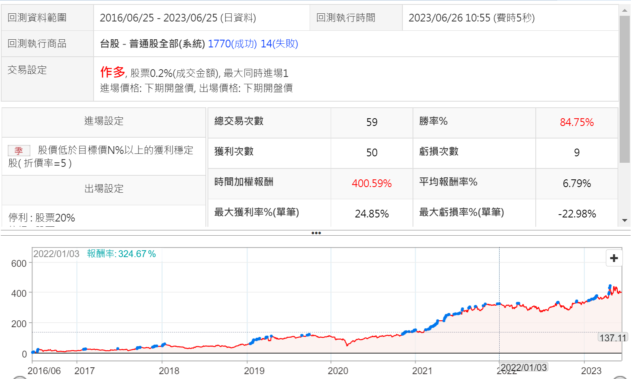
Task: Click scrollbar up arrow in results panel
Action: point(625,11)
